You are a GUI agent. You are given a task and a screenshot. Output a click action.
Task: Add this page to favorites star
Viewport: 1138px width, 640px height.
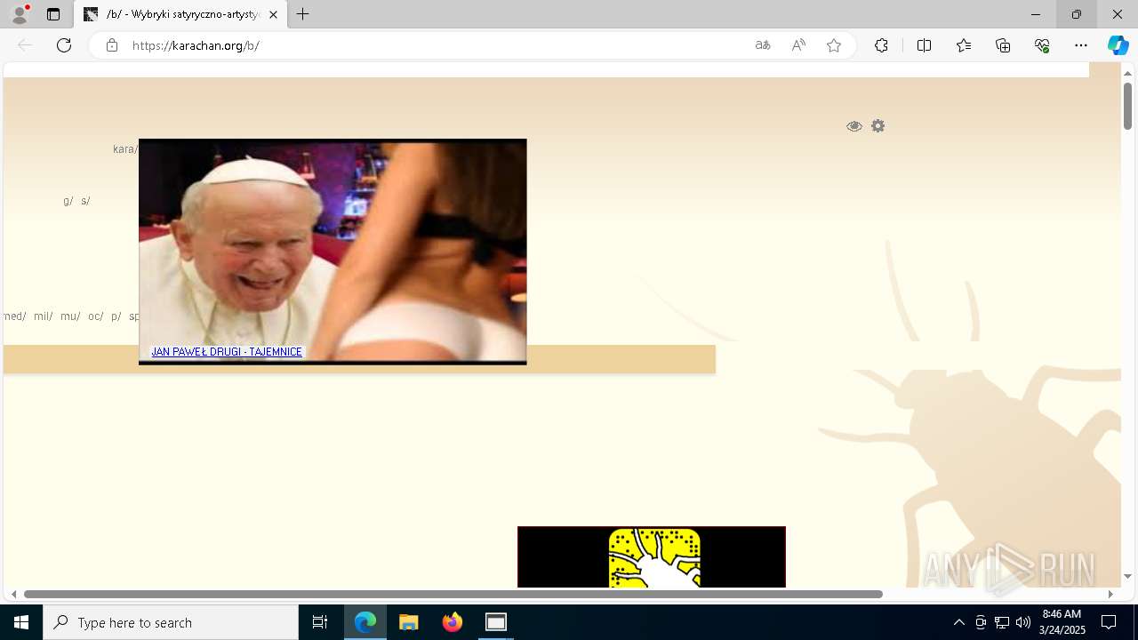[x=834, y=45]
